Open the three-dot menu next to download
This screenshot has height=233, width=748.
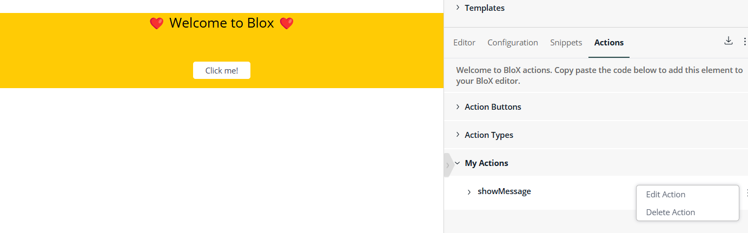745,42
